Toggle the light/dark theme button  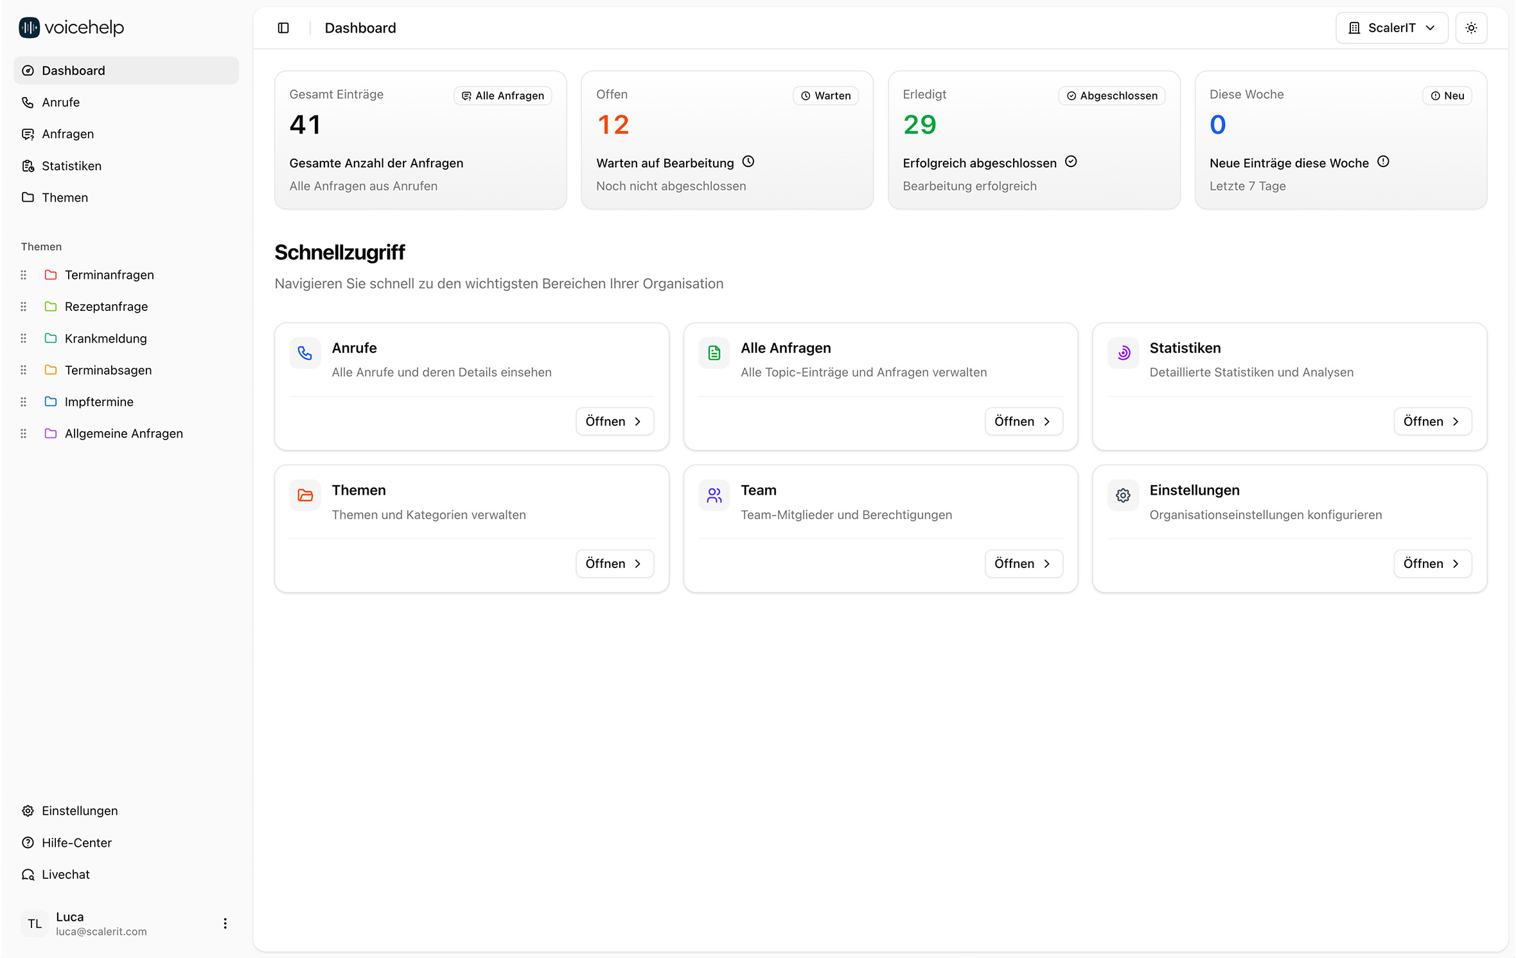coord(1471,28)
